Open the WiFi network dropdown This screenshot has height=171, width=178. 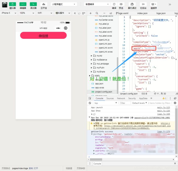[45, 13]
